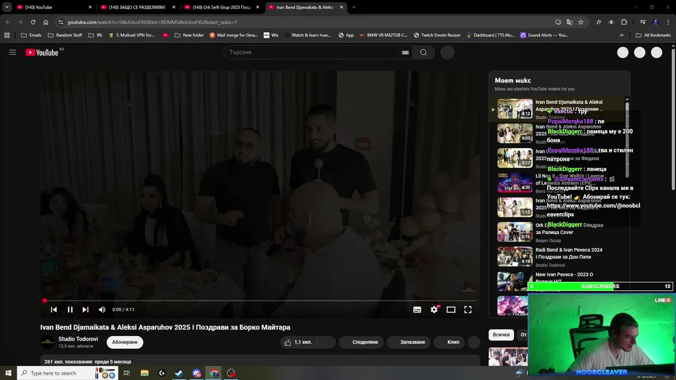Open the IRL bookmark folder

pos(96,35)
